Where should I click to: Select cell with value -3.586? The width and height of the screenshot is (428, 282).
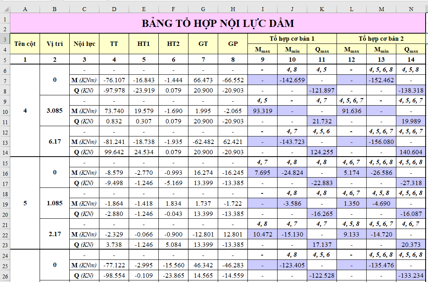[292, 203]
